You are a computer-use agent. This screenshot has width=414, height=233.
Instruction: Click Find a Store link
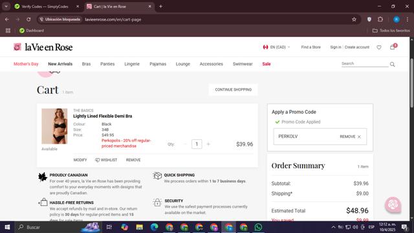pyautogui.click(x=310, y=47)
